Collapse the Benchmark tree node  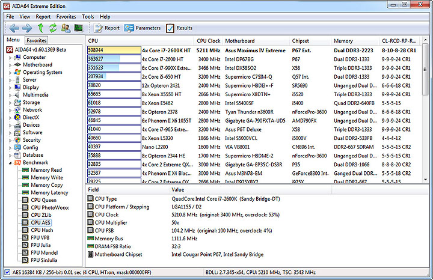pos(10,163)
